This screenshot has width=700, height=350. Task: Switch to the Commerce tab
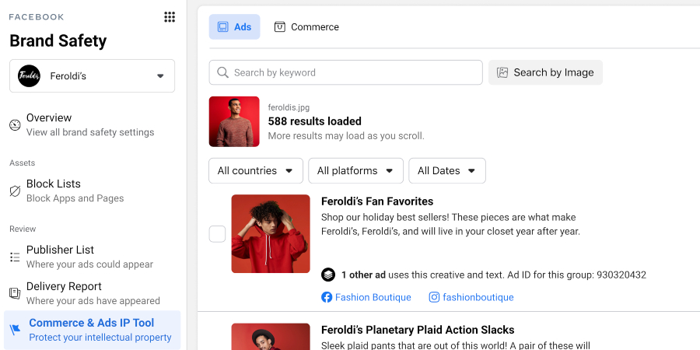(x=306, y=27)
